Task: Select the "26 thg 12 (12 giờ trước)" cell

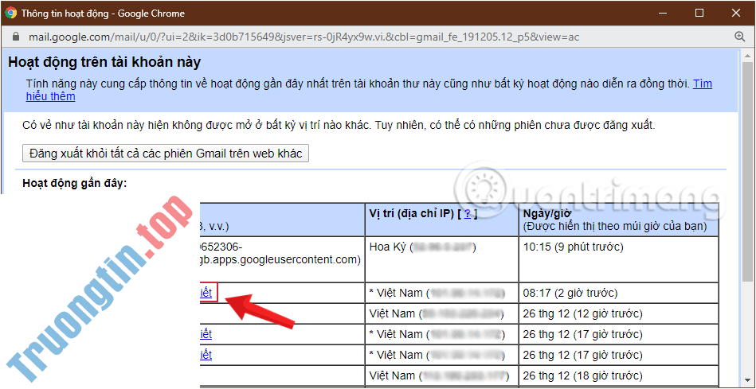Action: click(x=619, y=314)
